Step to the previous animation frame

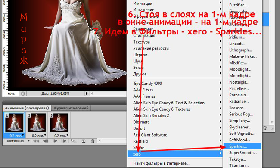click(46, 141)
